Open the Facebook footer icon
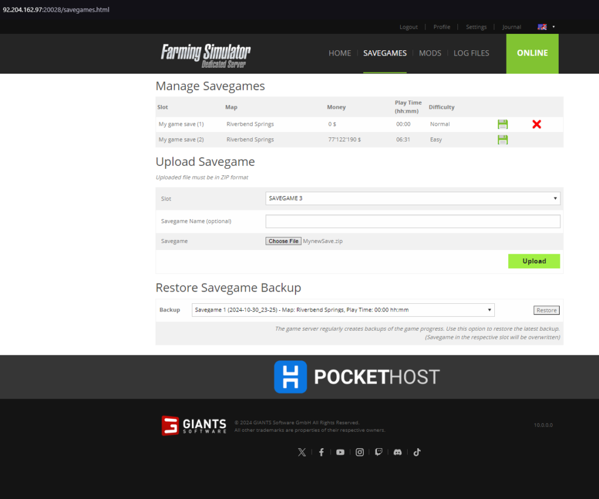 click(321, 452)
